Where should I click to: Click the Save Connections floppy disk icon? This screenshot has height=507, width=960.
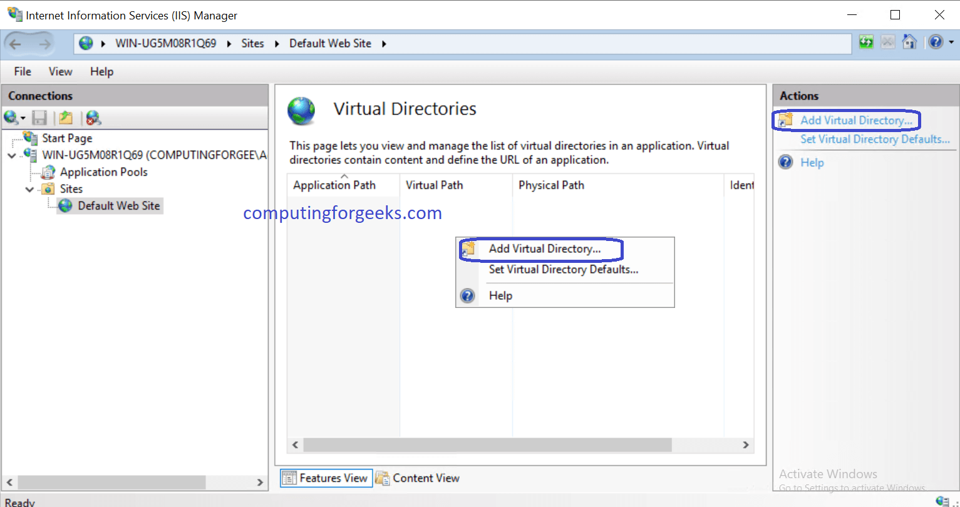[x=40, y=118]
